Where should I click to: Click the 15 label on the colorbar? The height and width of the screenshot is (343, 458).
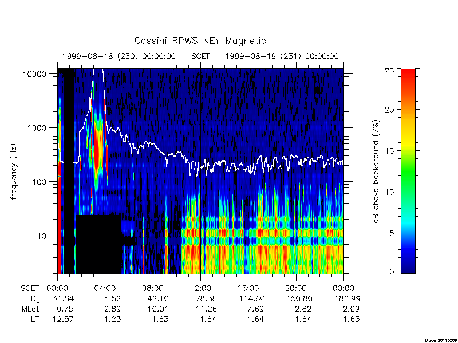click(x=390, y=151)
